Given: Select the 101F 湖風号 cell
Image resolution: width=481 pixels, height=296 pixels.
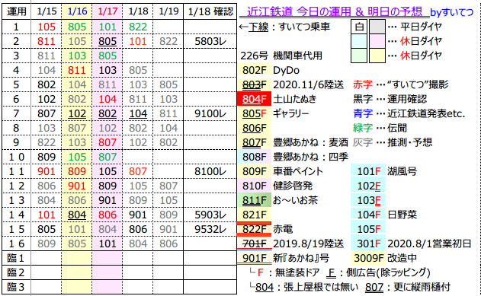Looking at the screenshot, I should 368,171.
